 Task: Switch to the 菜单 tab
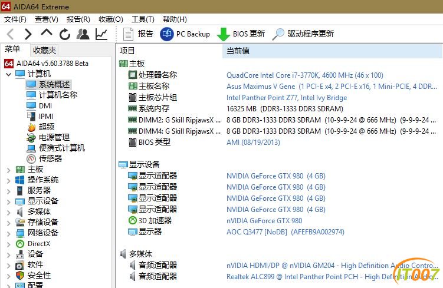(12, 49)
